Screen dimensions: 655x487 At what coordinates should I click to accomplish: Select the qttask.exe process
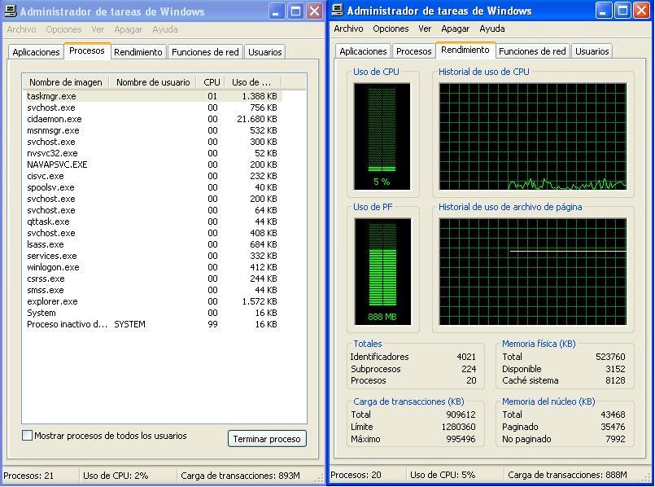(x=152, y=222)
